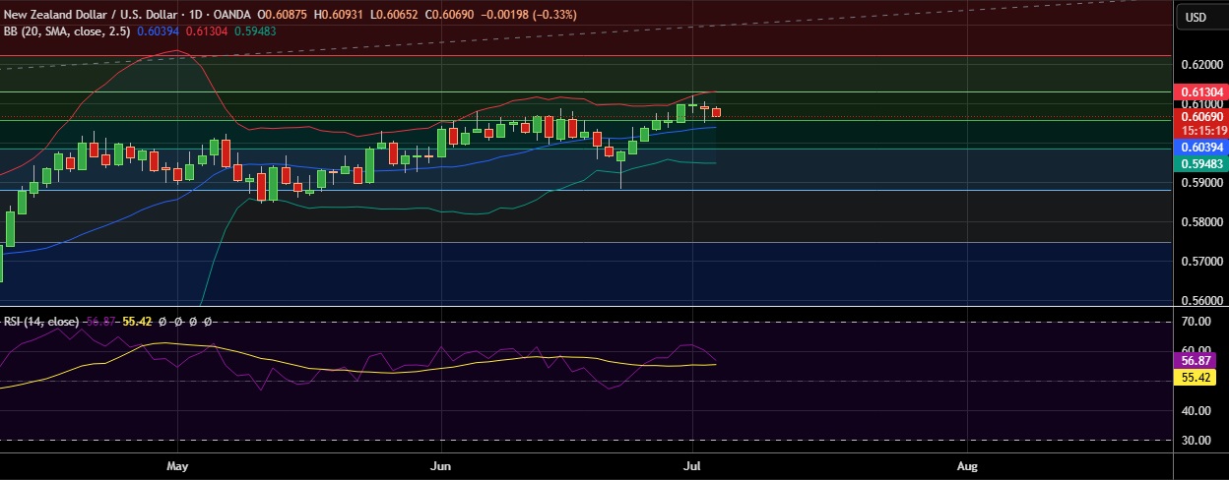Click the 15:15:19 countdown label
1229x480 pixels.
click(x=1201, y=130)
